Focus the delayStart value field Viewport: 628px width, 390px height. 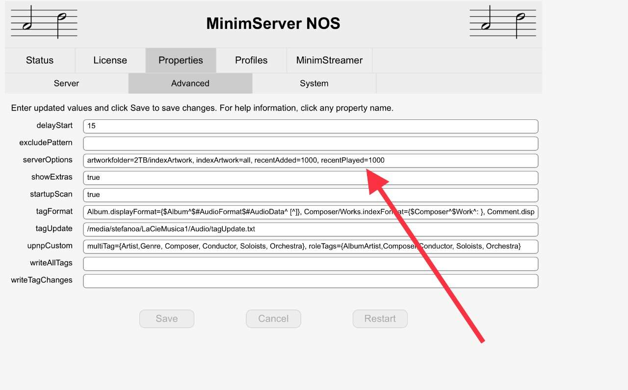311,126
